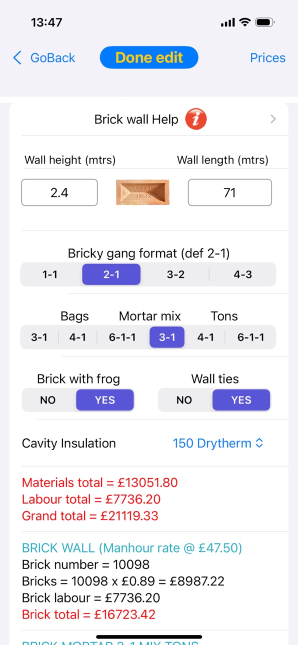This screenshot has height=645, width=298.
Task: Tap the London Brick image
Action: pyautogui.click(x=142, y=192)
